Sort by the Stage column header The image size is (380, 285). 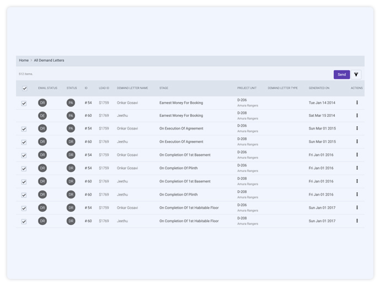pos(164,88)
